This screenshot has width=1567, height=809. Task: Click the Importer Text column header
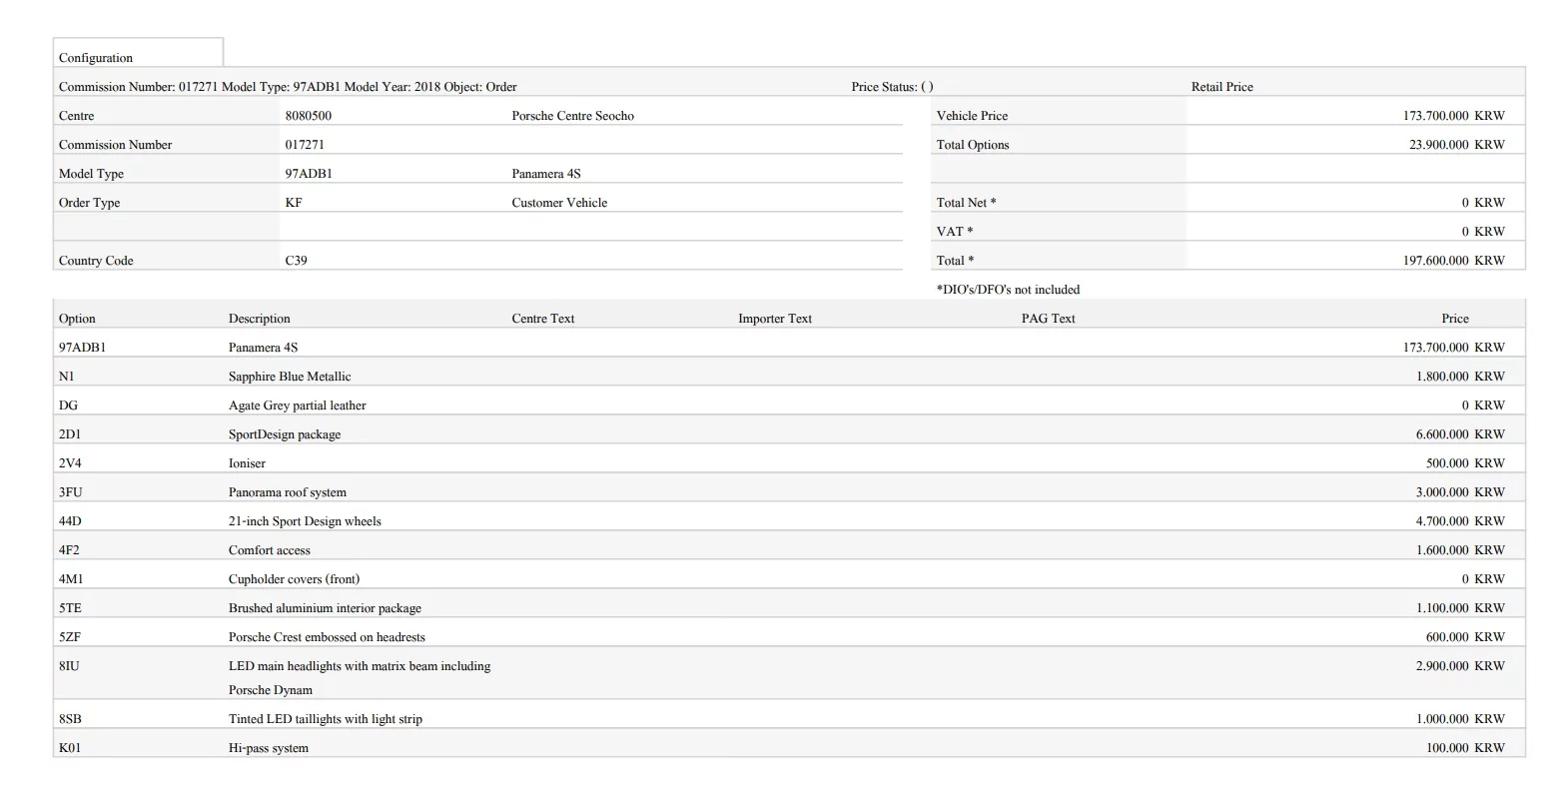(x=774, y=319)
